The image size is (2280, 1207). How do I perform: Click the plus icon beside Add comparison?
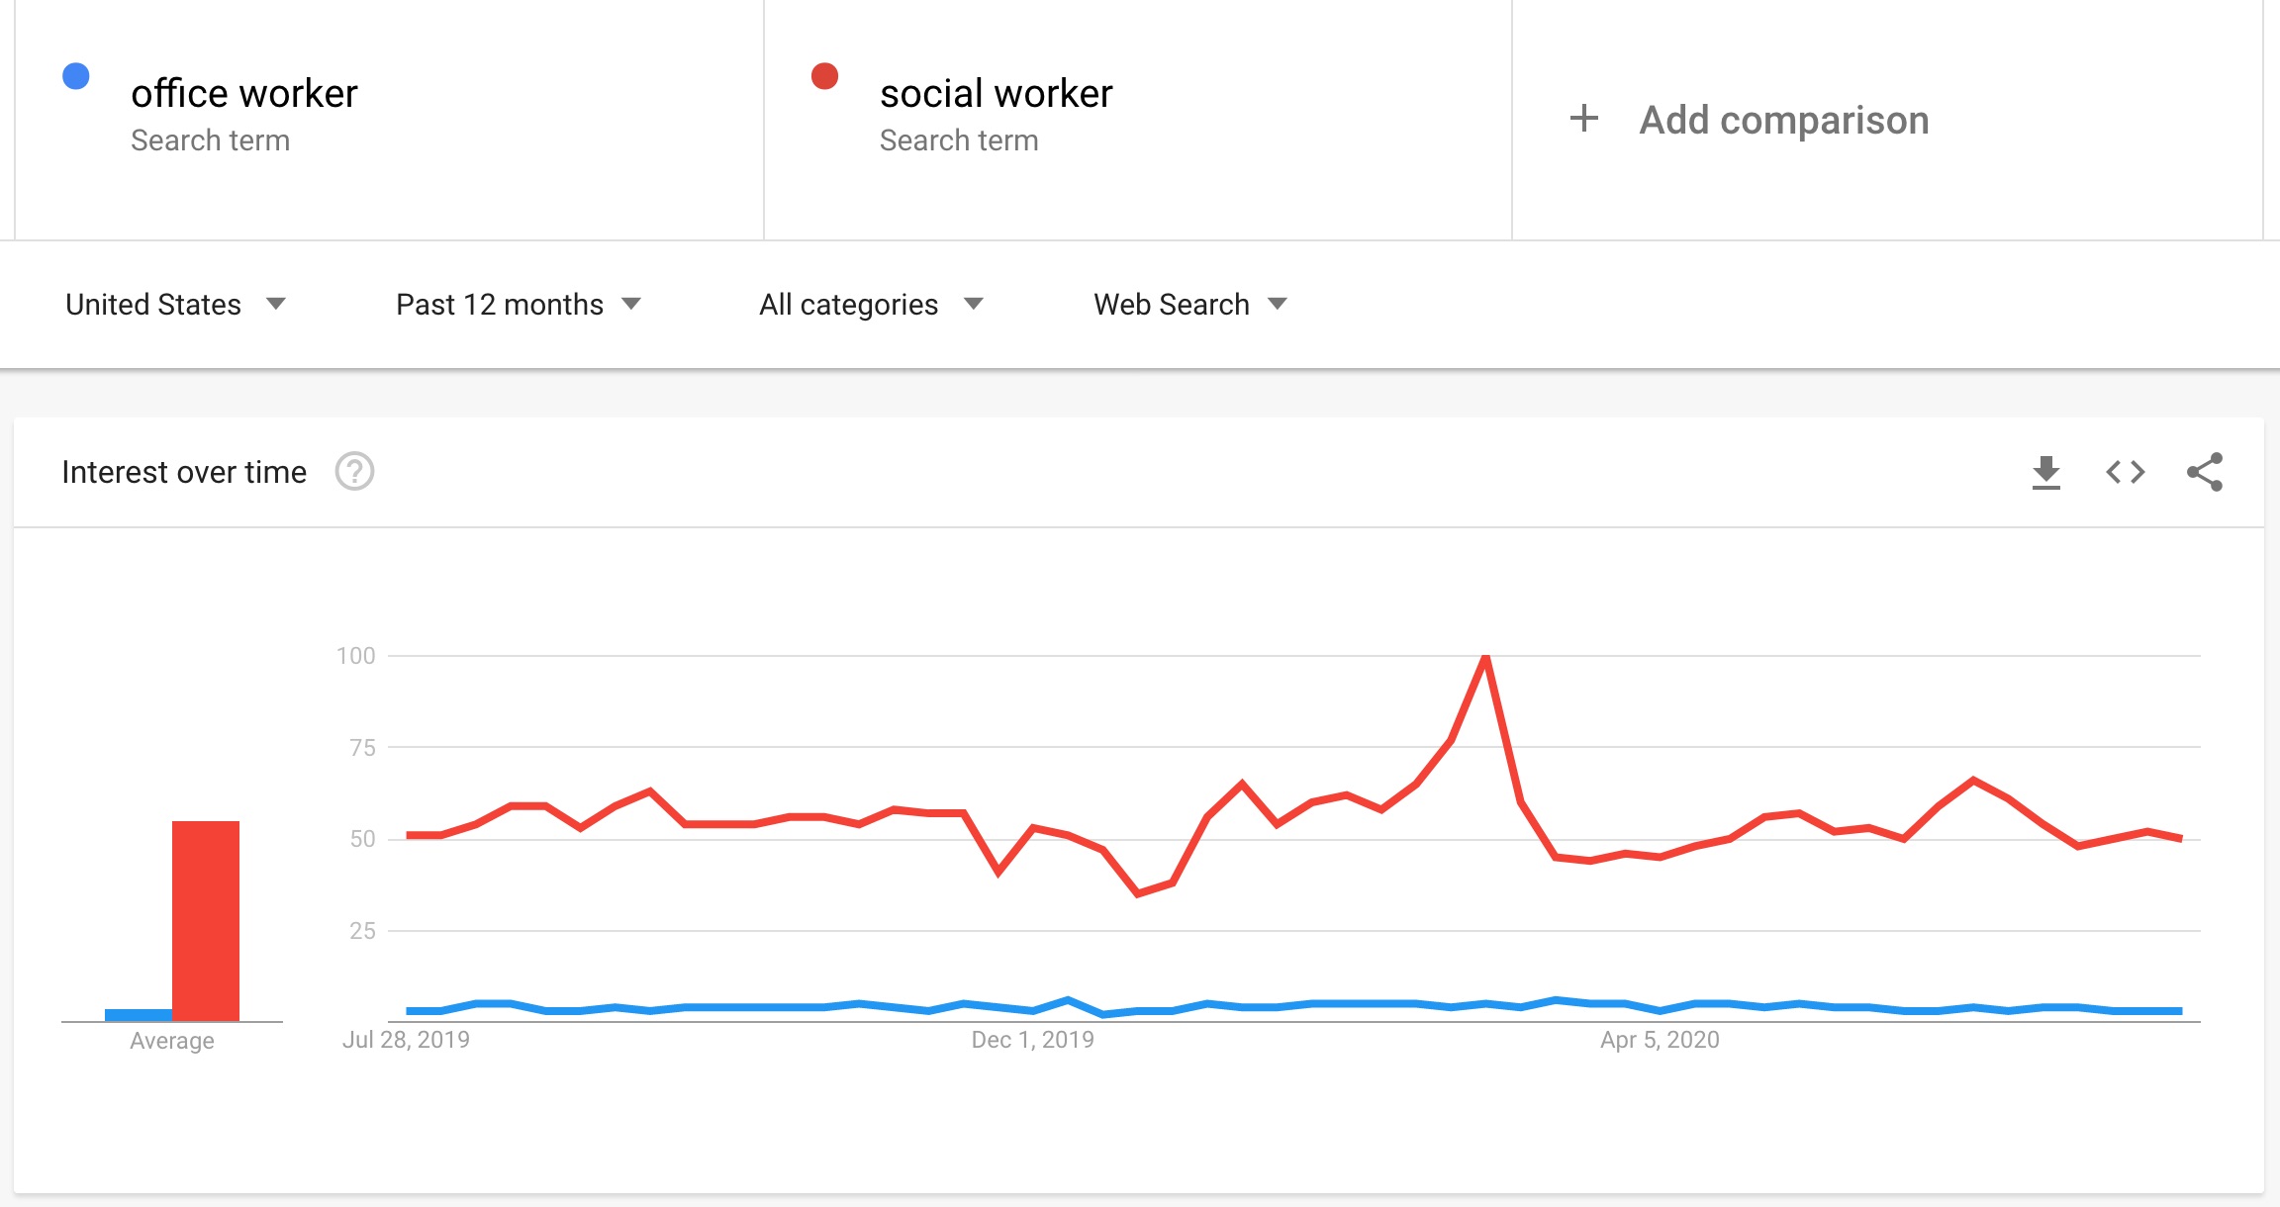pos(1584,119)
